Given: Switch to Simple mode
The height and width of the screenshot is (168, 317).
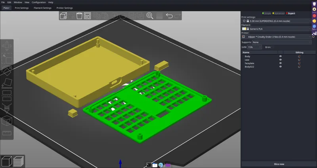Looking at the screenshot, I should click(266, 13).
